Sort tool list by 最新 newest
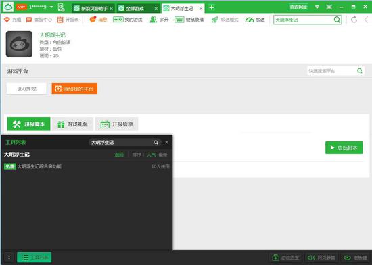Viewport: 372px width, 265px height. (163, 155)
